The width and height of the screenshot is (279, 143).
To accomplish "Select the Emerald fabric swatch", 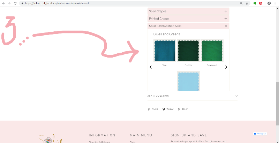I will (212, 51).
